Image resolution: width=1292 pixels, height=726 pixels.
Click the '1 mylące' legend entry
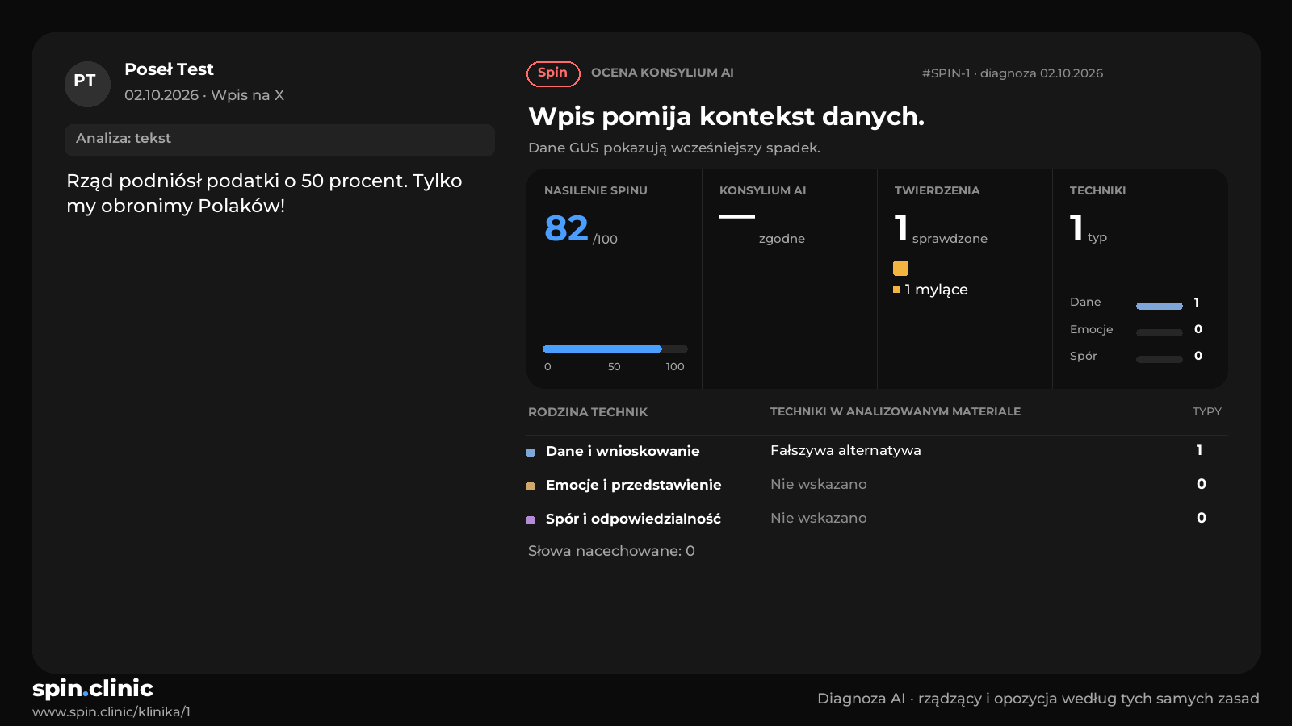(930, 290)
